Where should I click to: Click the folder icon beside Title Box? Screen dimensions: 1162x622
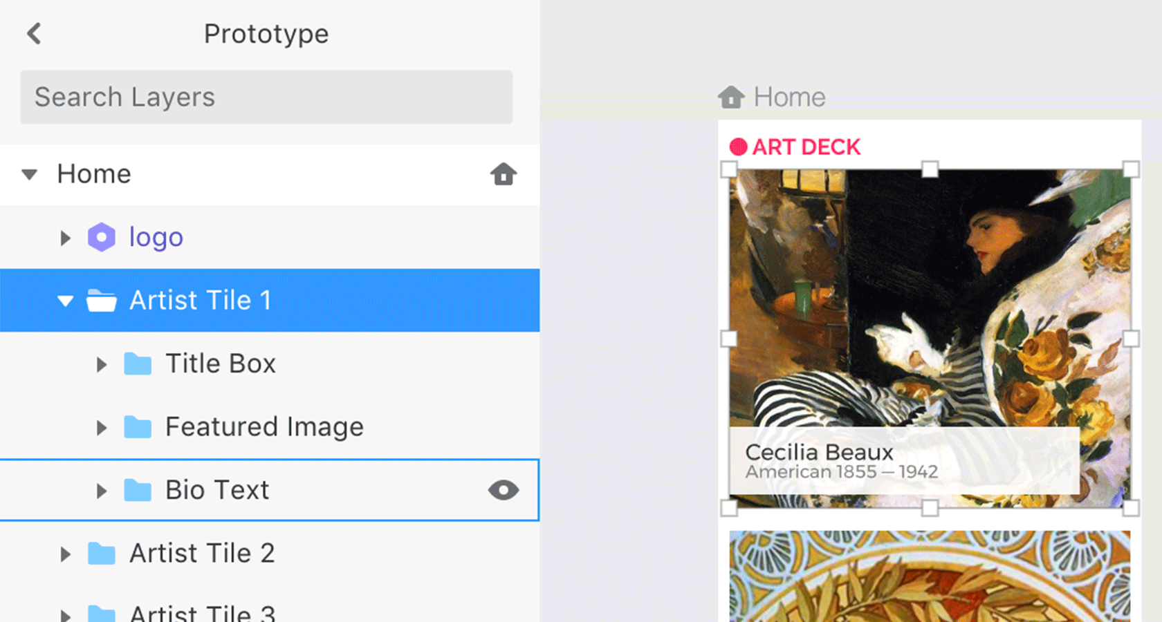click(x=139, y=363)
